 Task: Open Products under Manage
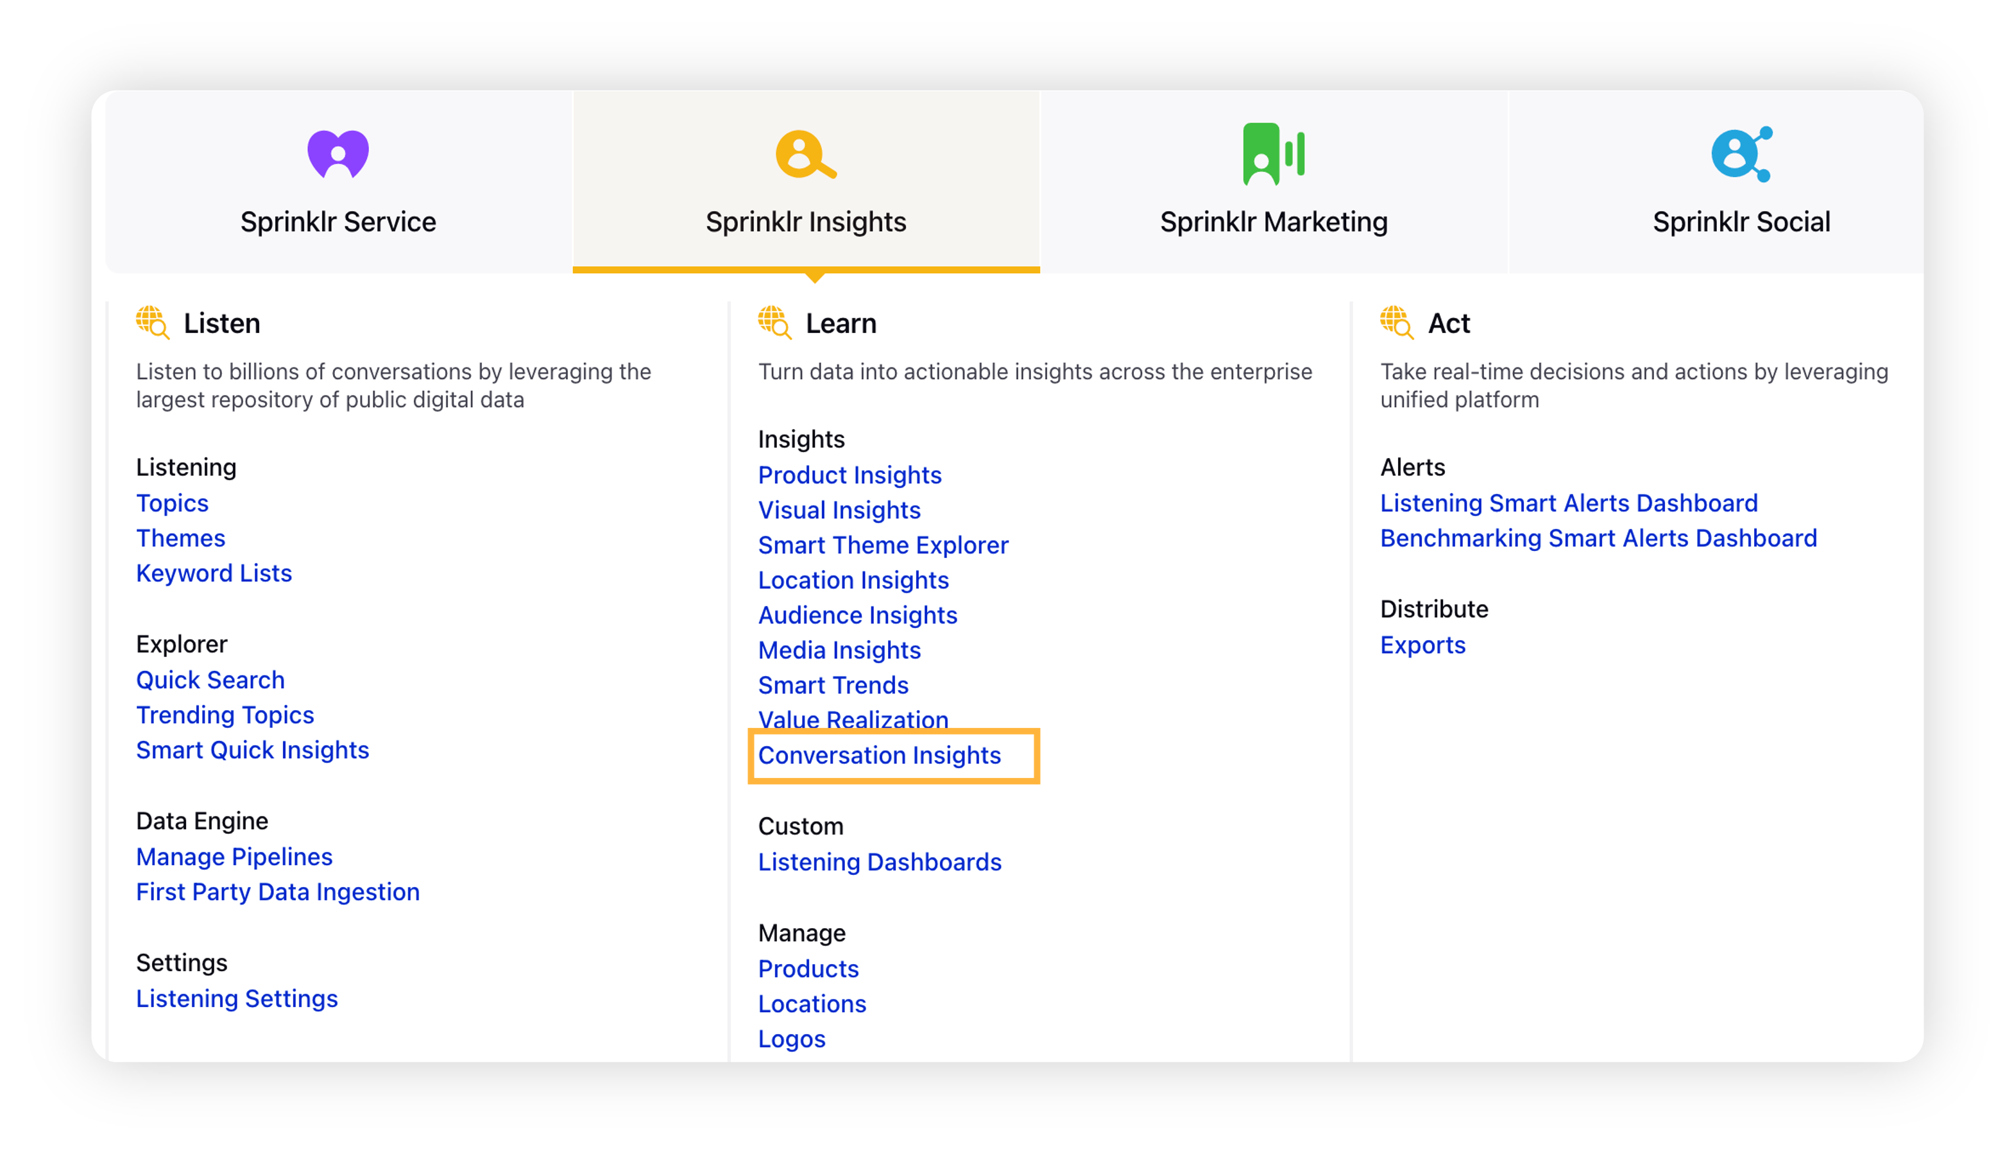click(808, 969)
